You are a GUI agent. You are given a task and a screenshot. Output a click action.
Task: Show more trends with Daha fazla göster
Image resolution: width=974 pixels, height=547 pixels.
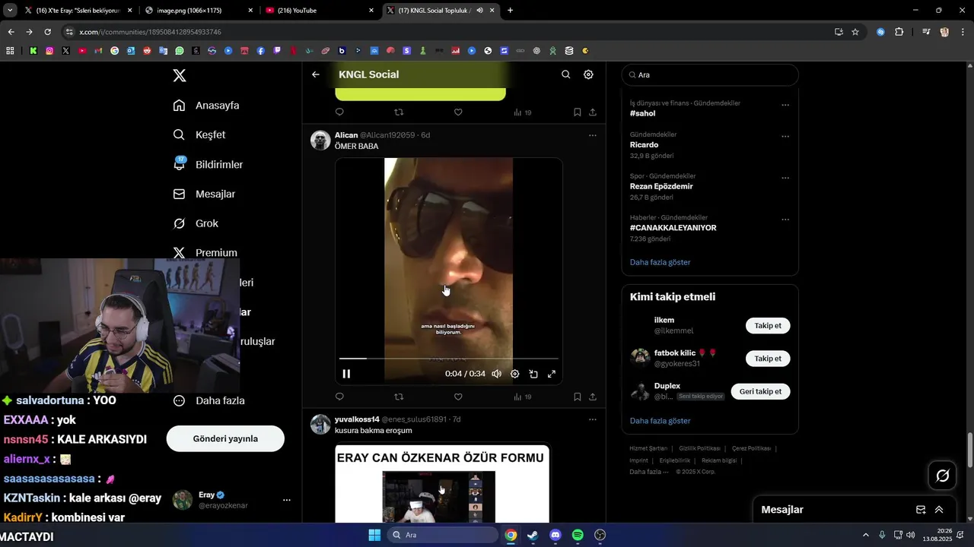(660, 262)
